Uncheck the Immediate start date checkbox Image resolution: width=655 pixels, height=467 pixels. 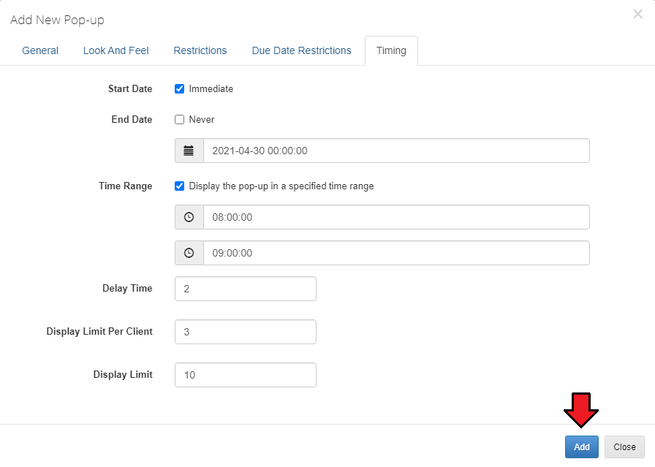point(180,89)
